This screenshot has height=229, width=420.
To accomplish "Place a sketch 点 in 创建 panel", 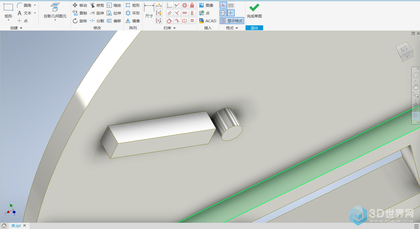I will (x=23, y=21).
